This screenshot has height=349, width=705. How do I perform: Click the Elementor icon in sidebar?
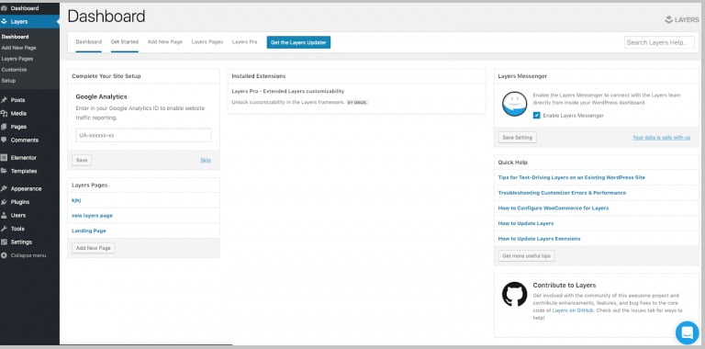4,158
